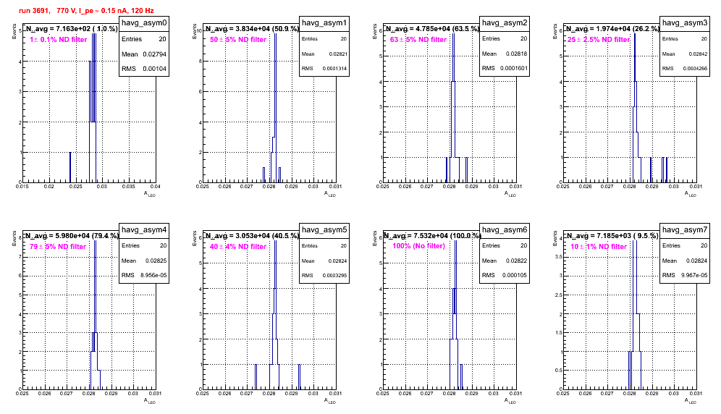
Task: Click the N_avg = 3.053e+04 heading
Action: point(252,235)
